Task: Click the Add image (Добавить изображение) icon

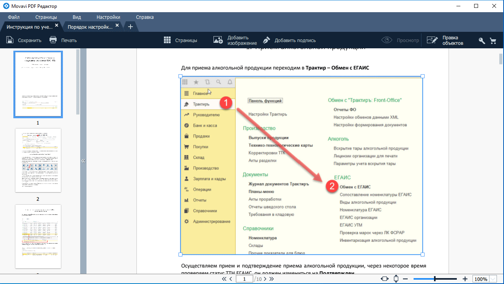Action: [x=218, y=40]
